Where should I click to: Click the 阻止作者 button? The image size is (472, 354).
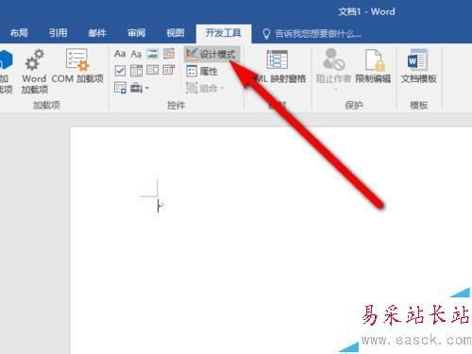[333, 69]
